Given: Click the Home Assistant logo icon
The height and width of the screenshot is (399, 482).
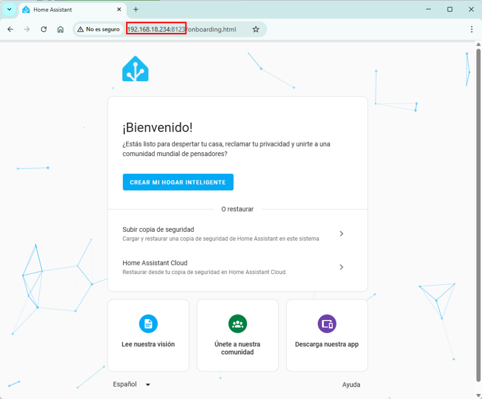Looking at the screenshot, I should coord(135,69).
